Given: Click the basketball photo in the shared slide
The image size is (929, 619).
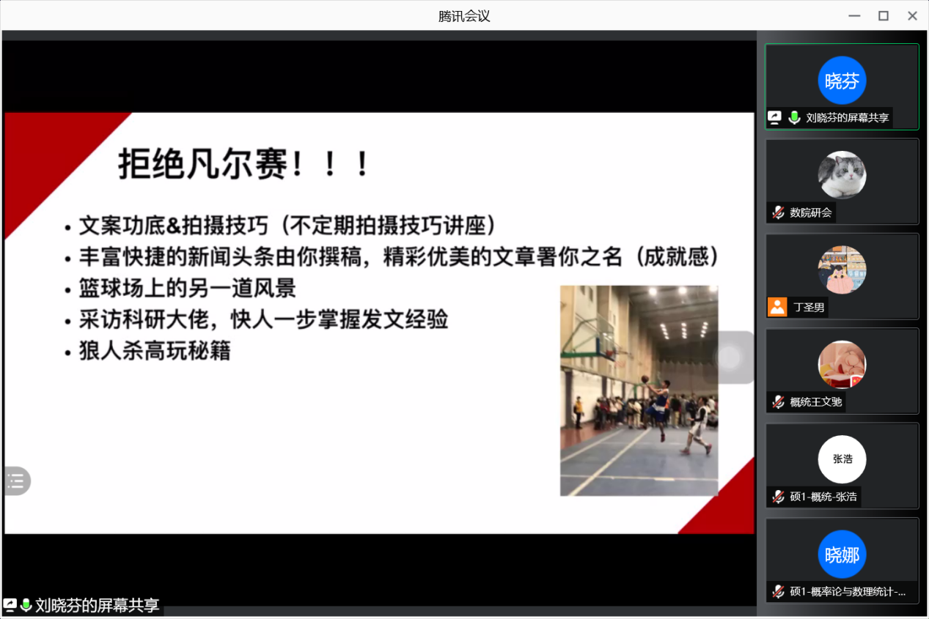Looking at the screenshot, I should tap(639, 390).
